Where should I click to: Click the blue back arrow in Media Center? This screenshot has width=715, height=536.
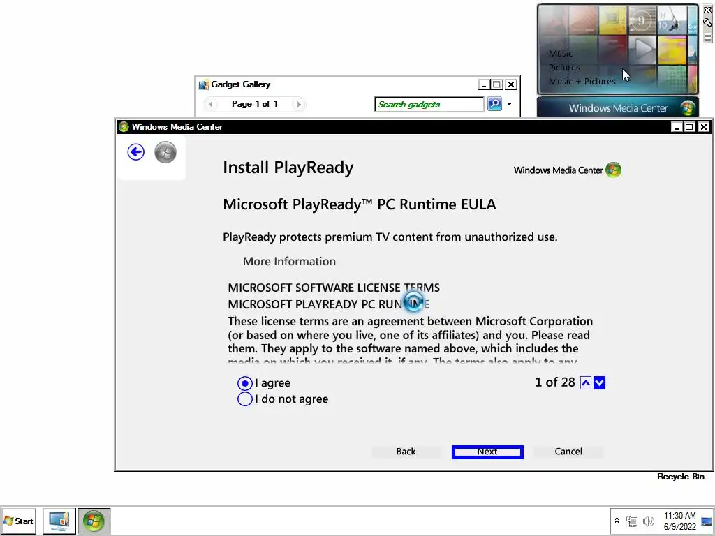(x=136, y=152)
